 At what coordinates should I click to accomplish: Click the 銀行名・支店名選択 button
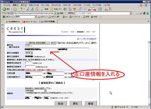click(37, 43)
